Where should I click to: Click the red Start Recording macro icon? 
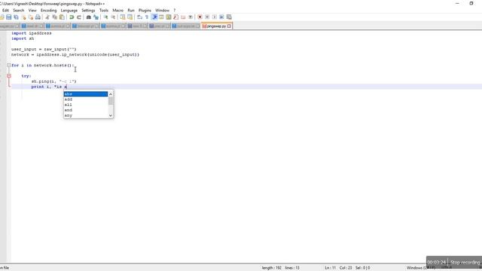pos(200,17)
